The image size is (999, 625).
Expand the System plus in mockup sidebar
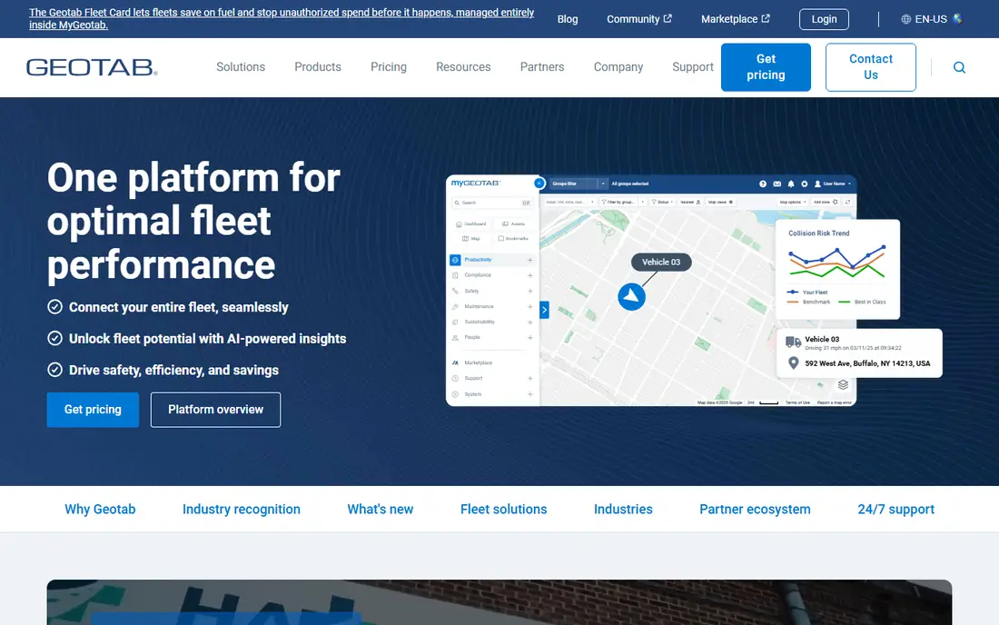[x=529, y=394]
